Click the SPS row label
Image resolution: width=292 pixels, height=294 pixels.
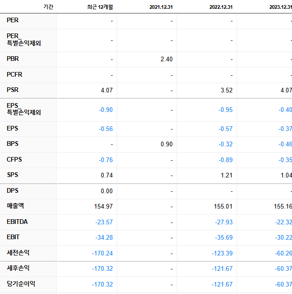click(13, 175)
